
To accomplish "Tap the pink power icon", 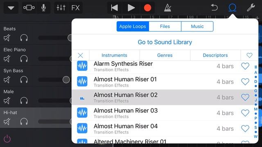I will click(x=7, y=139).
